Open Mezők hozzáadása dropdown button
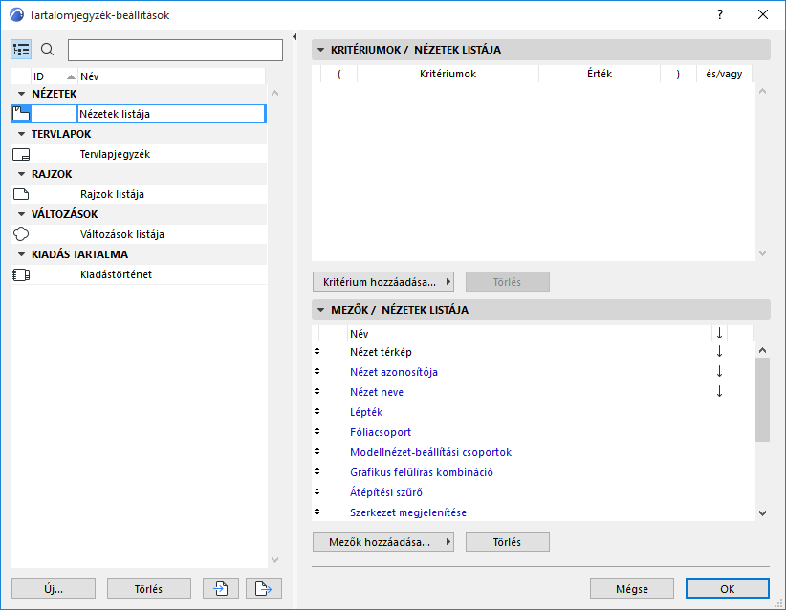786x610 pixels. 383,542
